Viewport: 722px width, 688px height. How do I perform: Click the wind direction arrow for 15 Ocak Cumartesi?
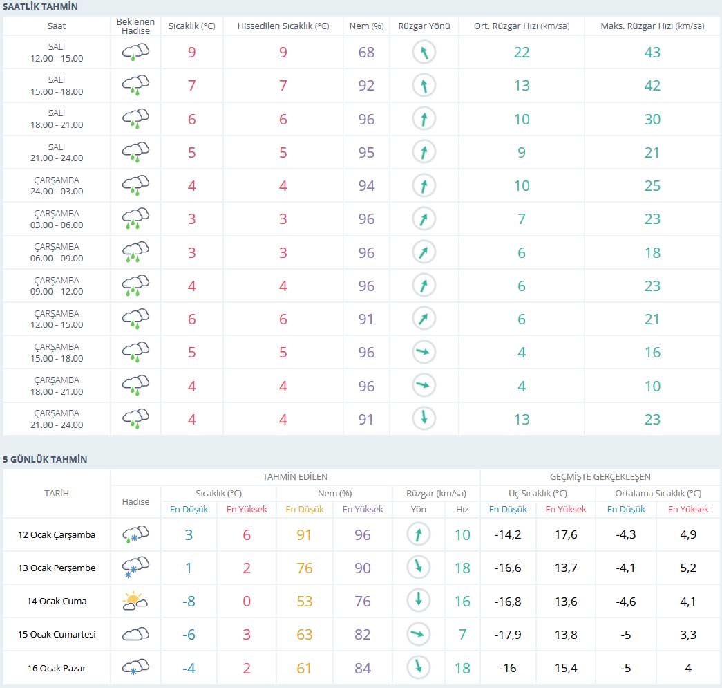[x=418, y=635]
